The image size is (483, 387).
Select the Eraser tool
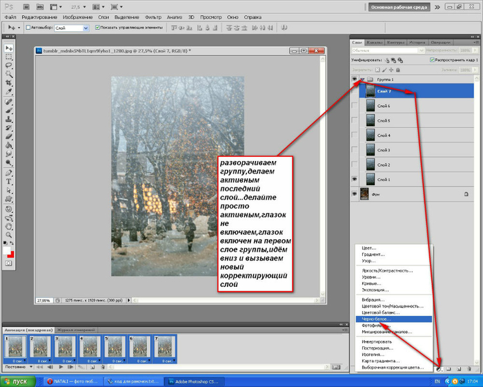(x=8, y=136)
